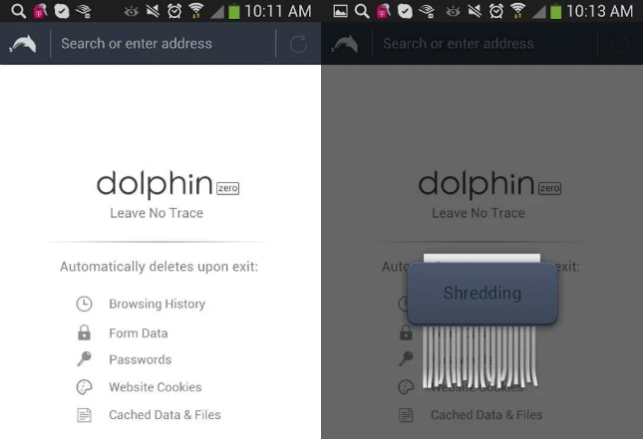The height and width of the screenshot is (439, 643).
Task: Tap the picture notification icon in right status bar
Action: [x=340, y=11]
